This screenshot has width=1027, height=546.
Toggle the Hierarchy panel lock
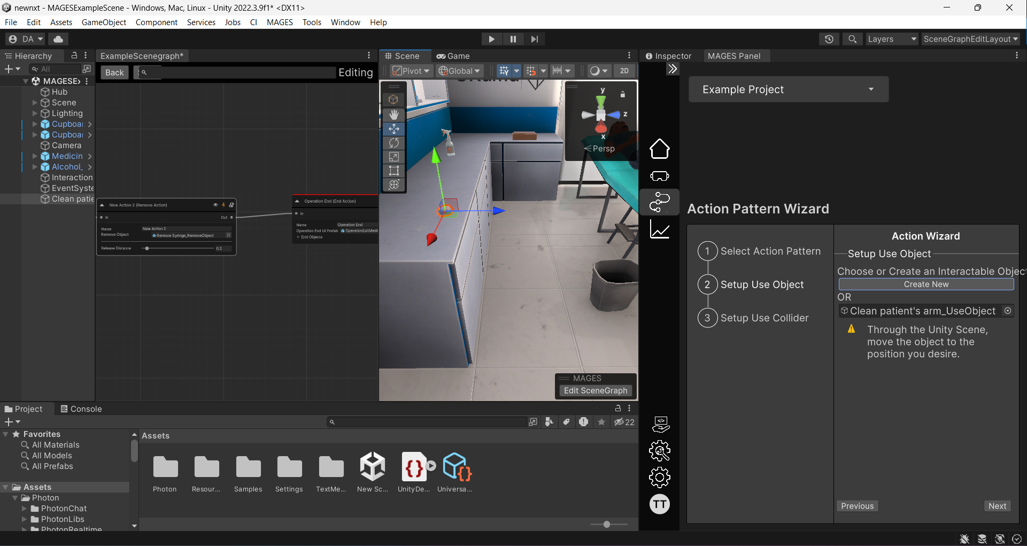point(74,56)
